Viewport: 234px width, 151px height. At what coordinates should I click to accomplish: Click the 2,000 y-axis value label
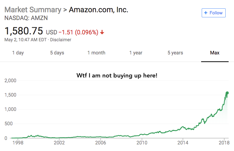[x=10, y=81]
